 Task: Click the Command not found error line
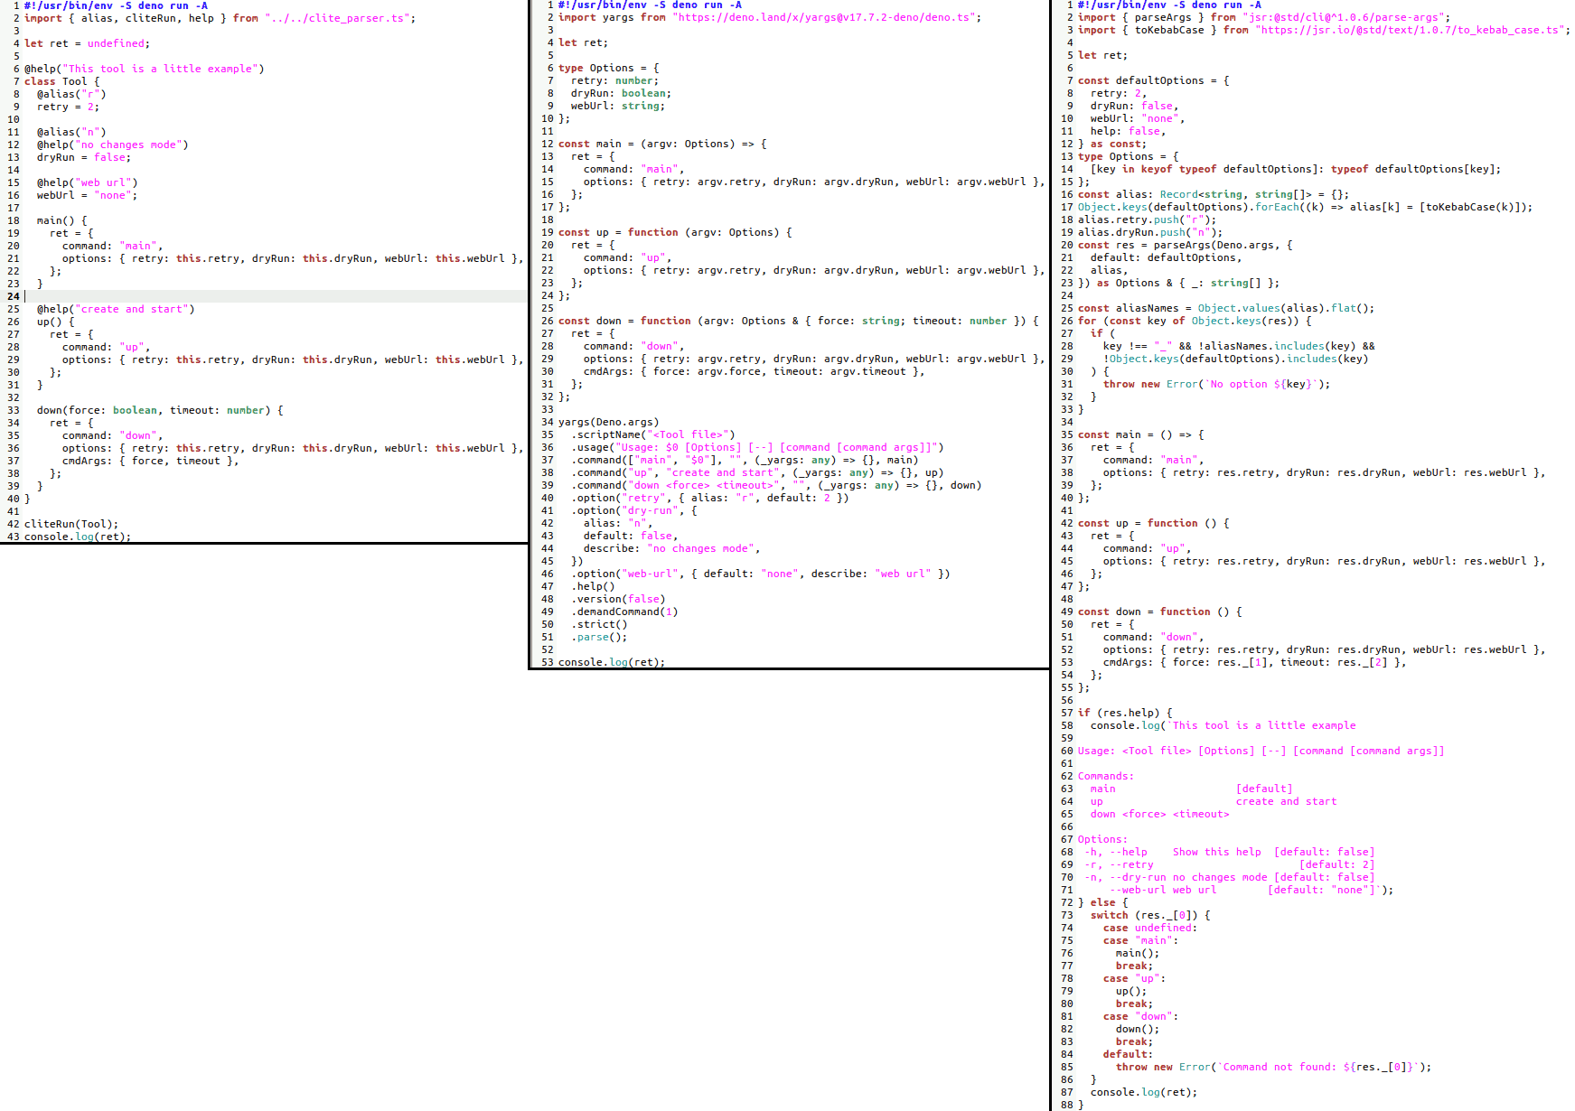click(1273, 1067)
